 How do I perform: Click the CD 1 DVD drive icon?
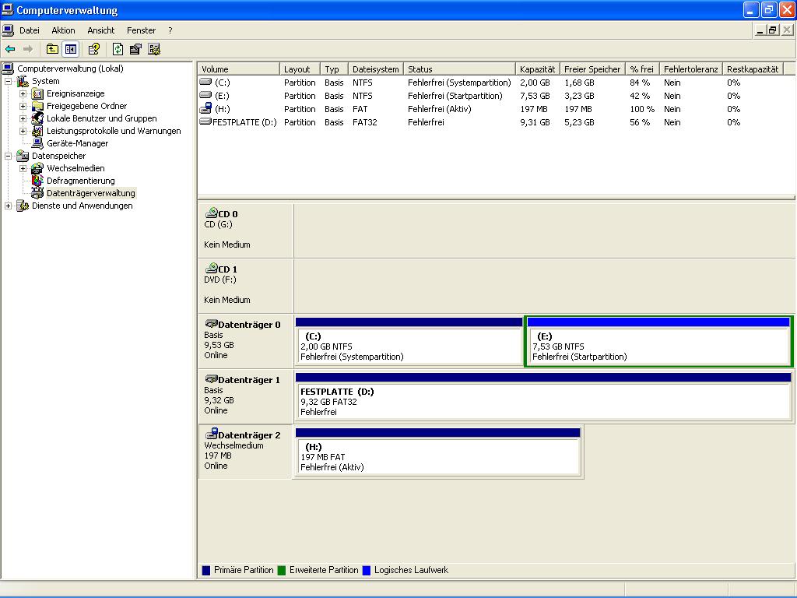211,269
